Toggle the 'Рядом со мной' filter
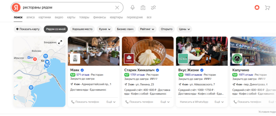Viewport: 276px width, 116px height. coord(56,29)
